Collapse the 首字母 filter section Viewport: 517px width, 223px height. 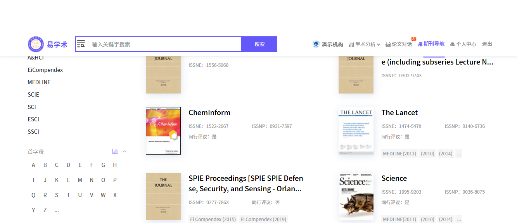click(124, 152)
